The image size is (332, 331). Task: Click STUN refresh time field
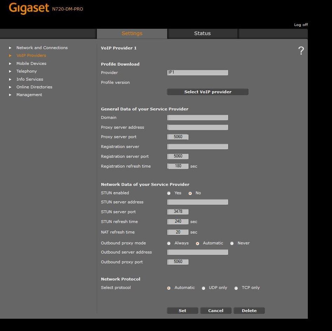coord(178,222)
